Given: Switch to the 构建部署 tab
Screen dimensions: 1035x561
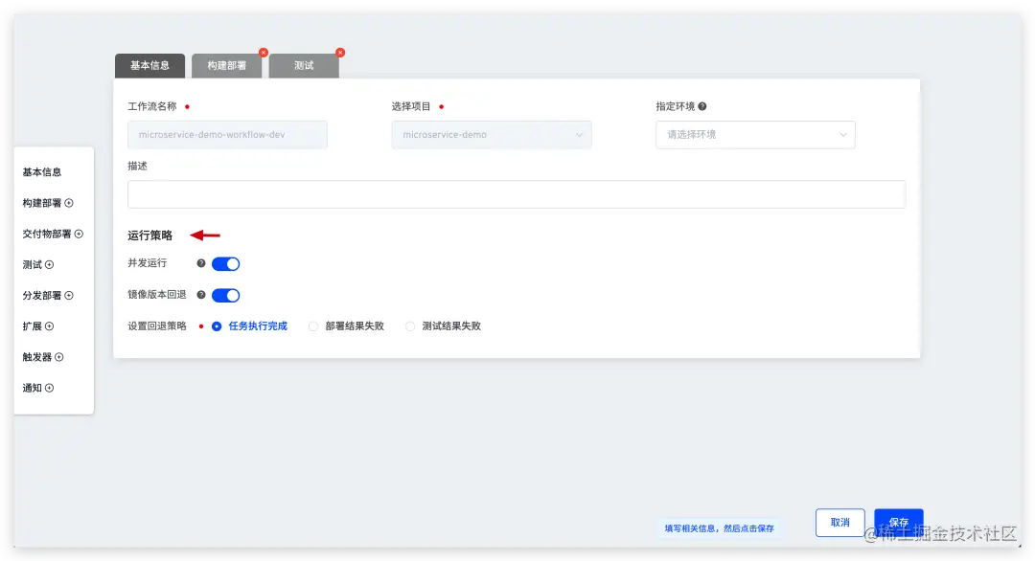Looking at the screenshot, I should point(226,66).
